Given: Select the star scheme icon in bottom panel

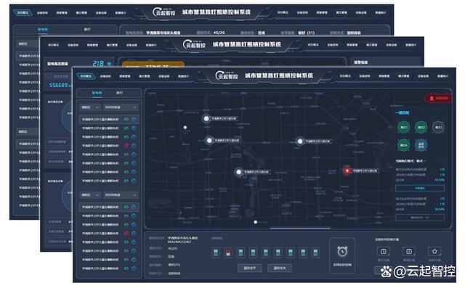Looking at the screenshot, I should click(434, 252).
